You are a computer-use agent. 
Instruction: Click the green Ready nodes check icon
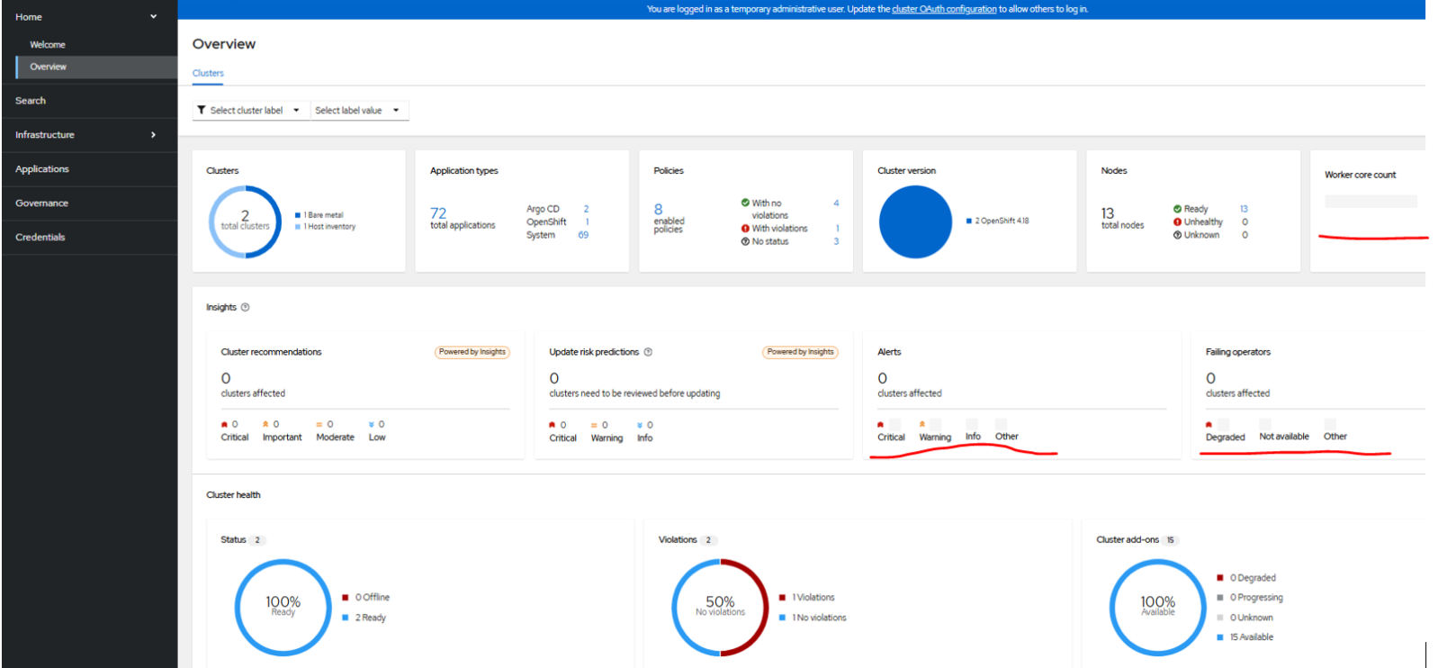(x=1177, y=209)
